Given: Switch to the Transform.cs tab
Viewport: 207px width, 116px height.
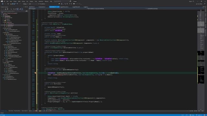Looking at the screenshot, I should (x=32, y=7).
